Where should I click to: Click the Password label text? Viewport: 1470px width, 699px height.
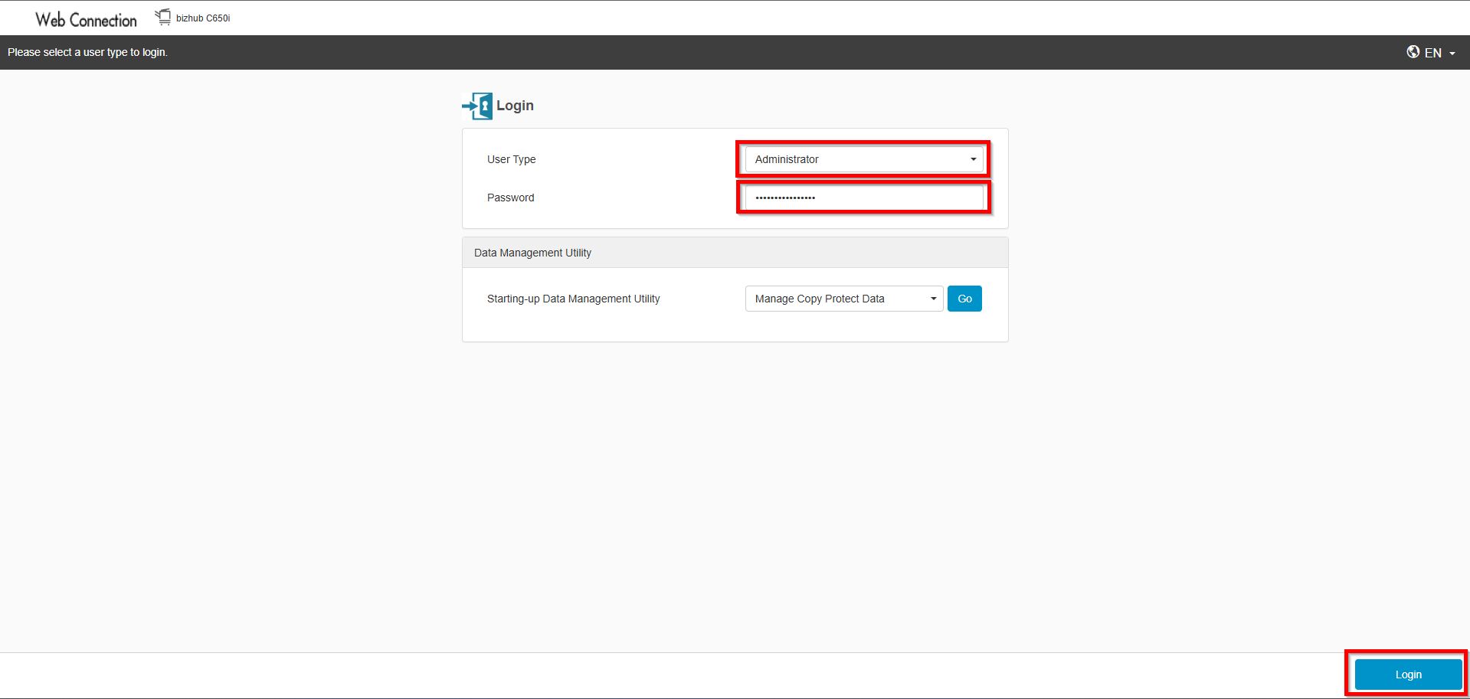pyautogui.click(x=510, y=198)
